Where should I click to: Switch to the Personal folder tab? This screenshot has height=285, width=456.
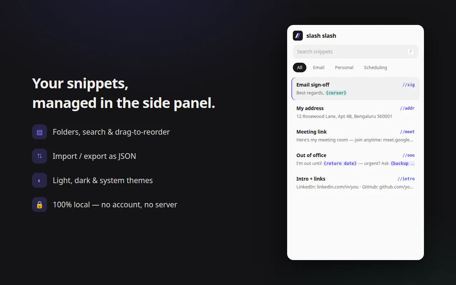[344, 67]
